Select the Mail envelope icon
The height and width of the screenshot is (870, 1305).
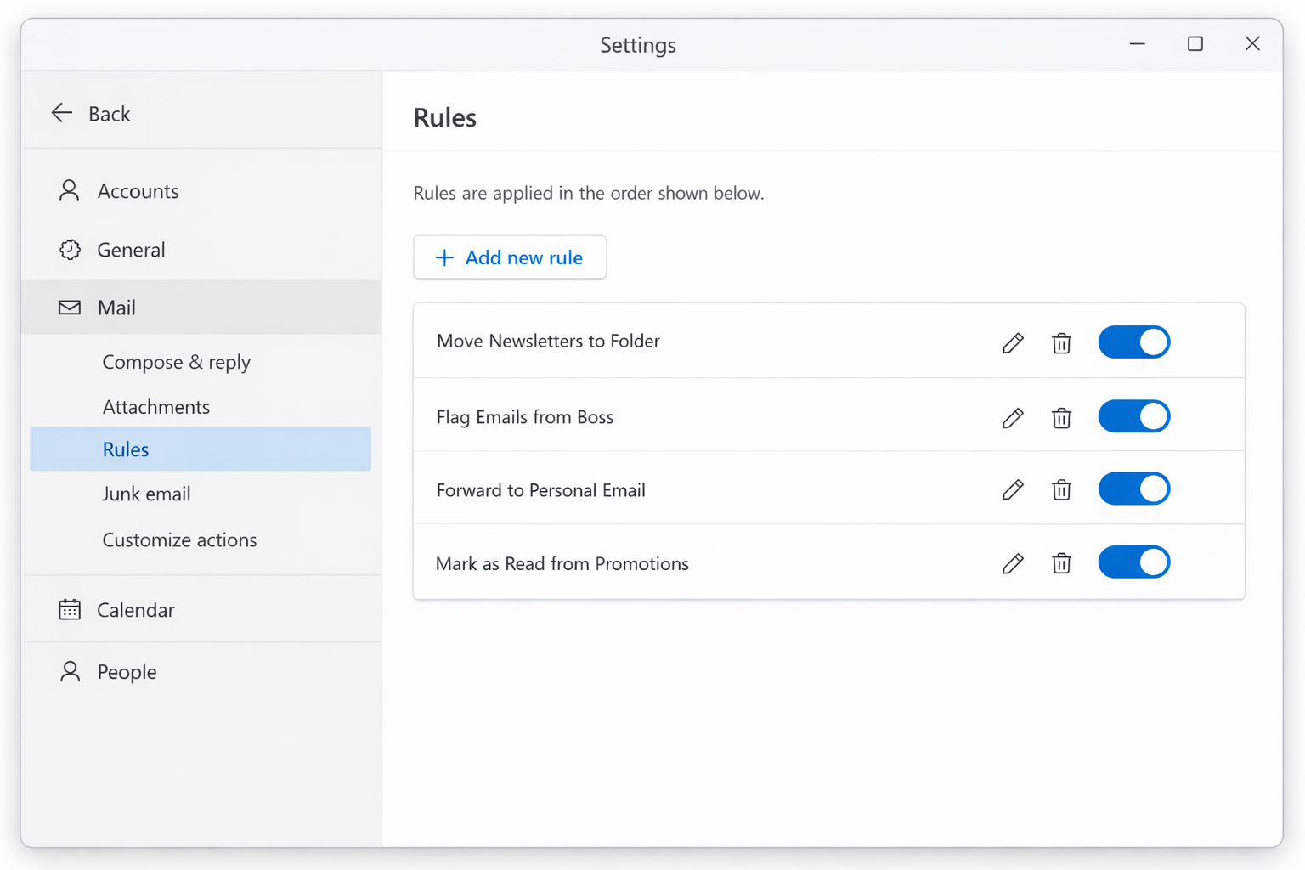pos(69,307)
